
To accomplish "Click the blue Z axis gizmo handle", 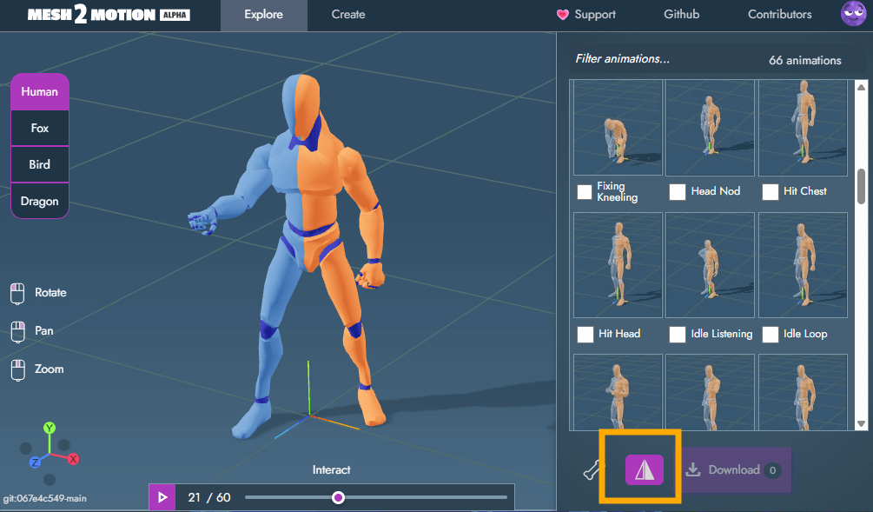I will pyautogui.click(x=35, y=462).
